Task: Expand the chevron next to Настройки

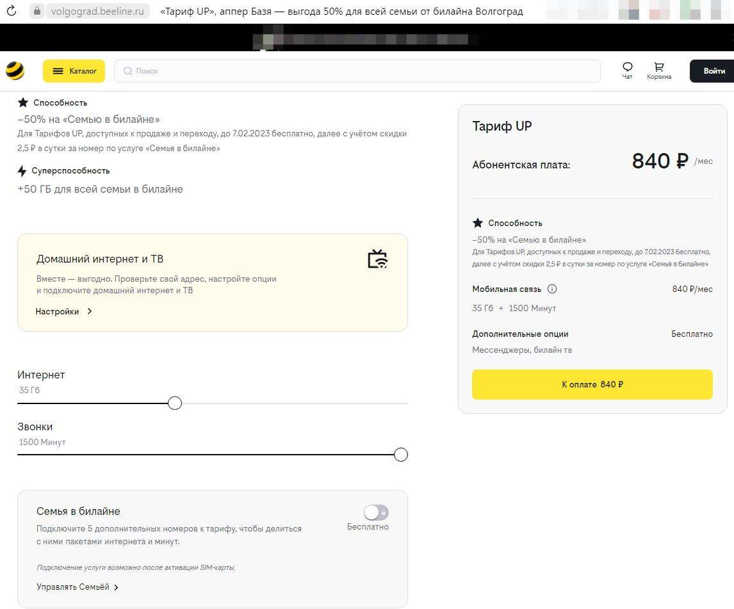Action: coord(90,311)
